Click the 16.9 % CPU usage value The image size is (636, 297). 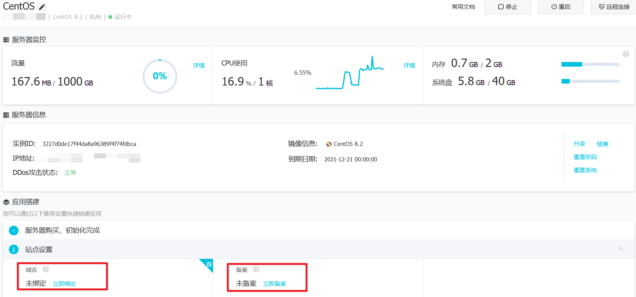pos(236,82)
